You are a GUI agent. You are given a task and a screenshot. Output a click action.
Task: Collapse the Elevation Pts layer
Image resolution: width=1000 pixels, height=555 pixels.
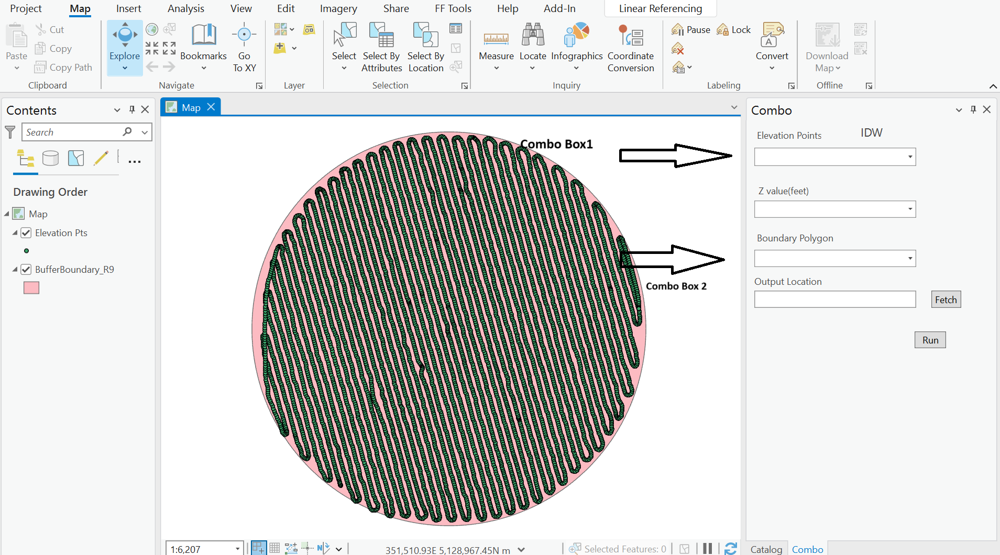(15, 232)
